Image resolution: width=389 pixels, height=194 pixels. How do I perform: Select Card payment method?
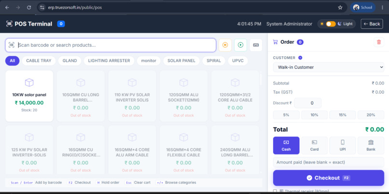pyautogui.click(x=314, y=145)
